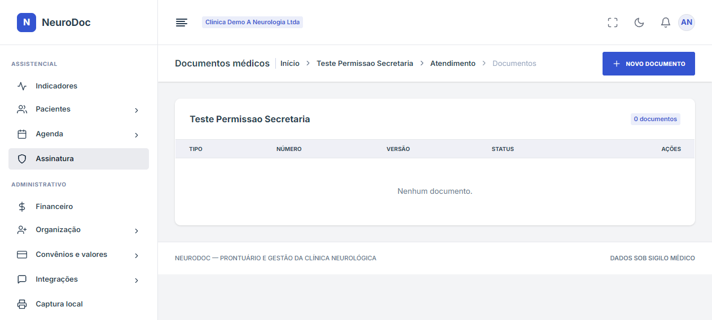Click the Financeiro dollar icon
Image resolution: width=712 pixels, height=320 pixels.
(x=22, y=207)
